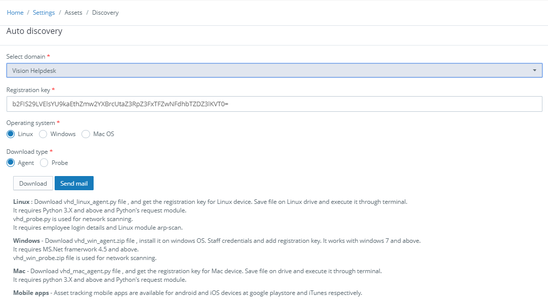
Task: Click the bold Mac instruction label
Action: click(19, 271)
